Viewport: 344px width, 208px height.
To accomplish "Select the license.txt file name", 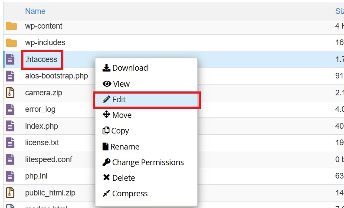I will [x=42, y=143].
